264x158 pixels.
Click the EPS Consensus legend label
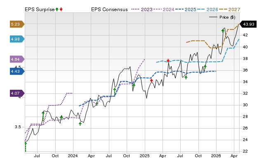pyautogui.click(x=109, y=10)
